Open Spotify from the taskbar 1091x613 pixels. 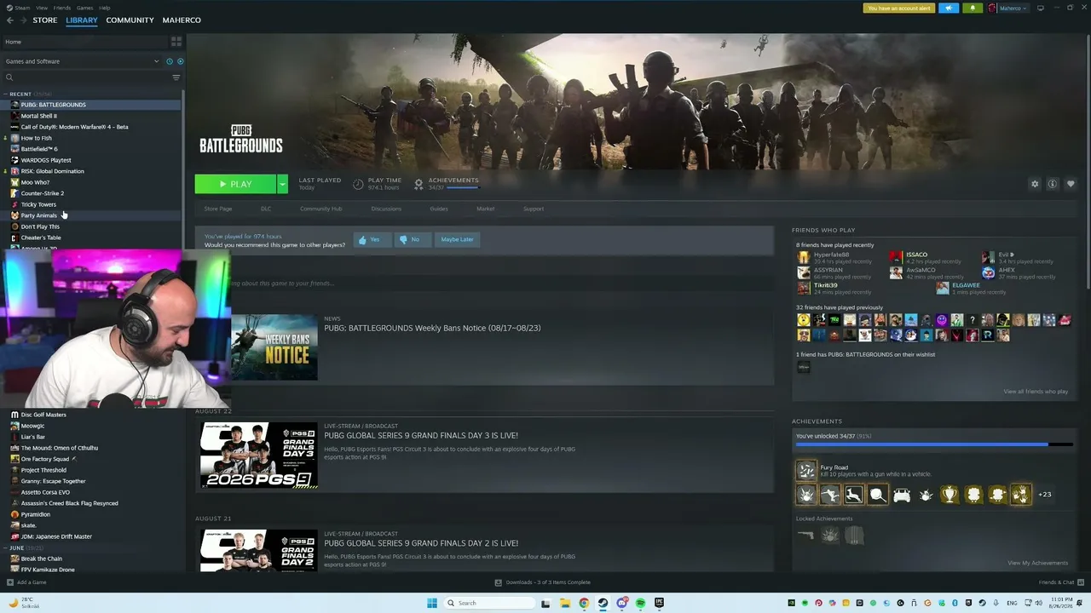point(640,603)
